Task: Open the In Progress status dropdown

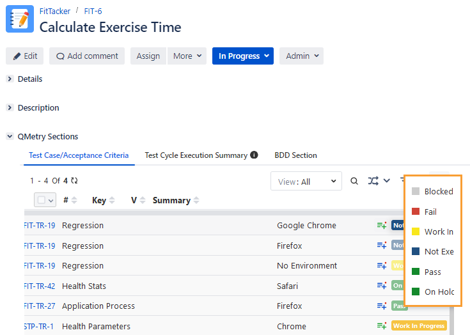Action: tap(243, 56)
